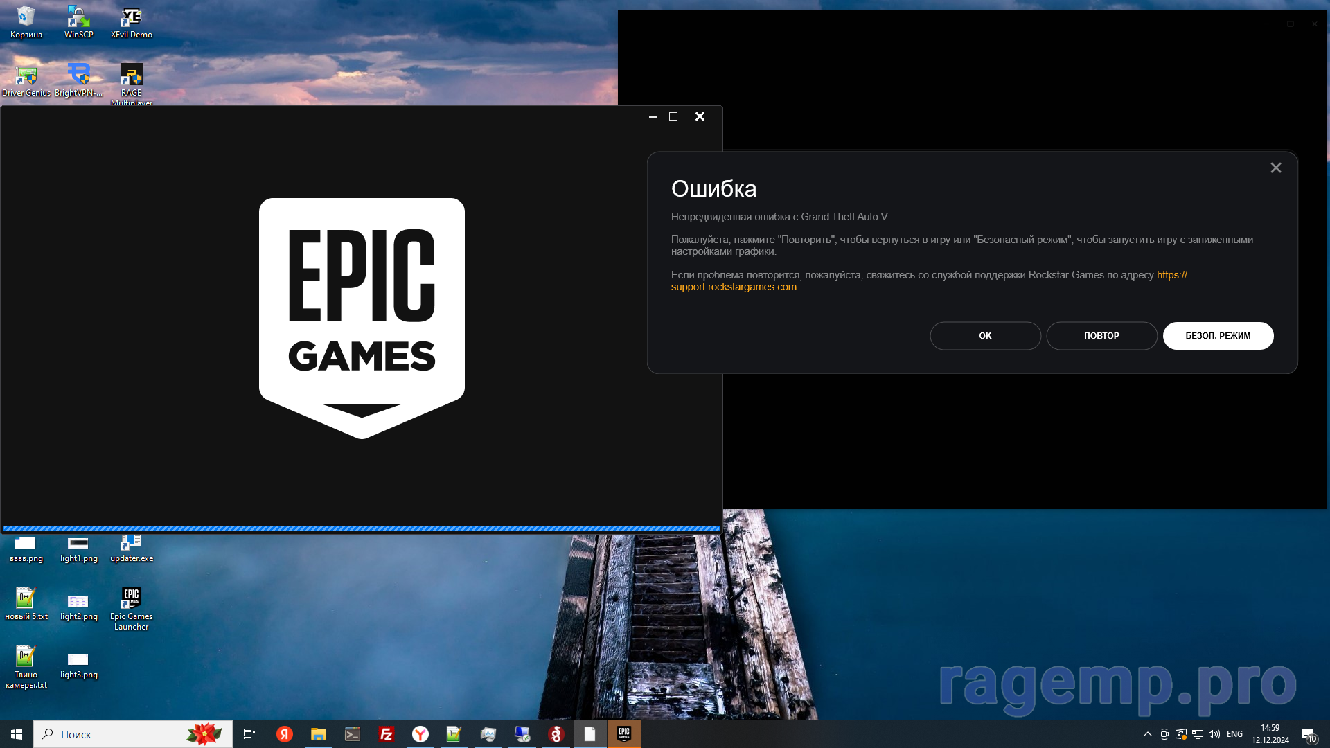Click the Show desktop strip on the taskbar
Screen dimensions: 1330x748
1327,734
